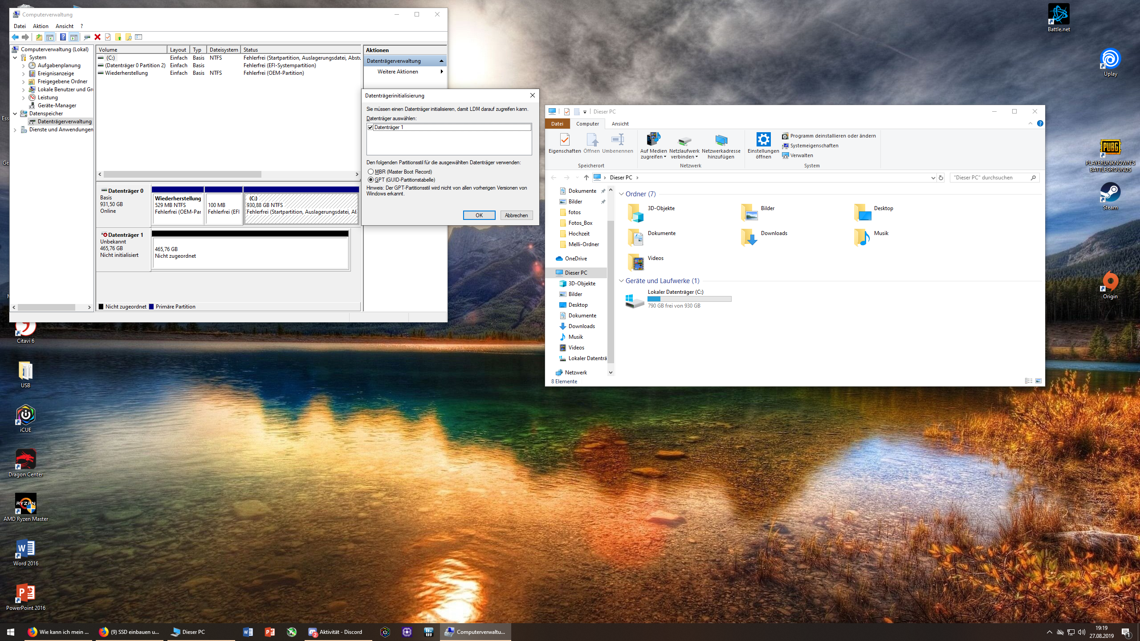Viewport: 1140px width, 641px height.
Task: Click the Discord taskbar icon
Action: click(x=313, y=632)
